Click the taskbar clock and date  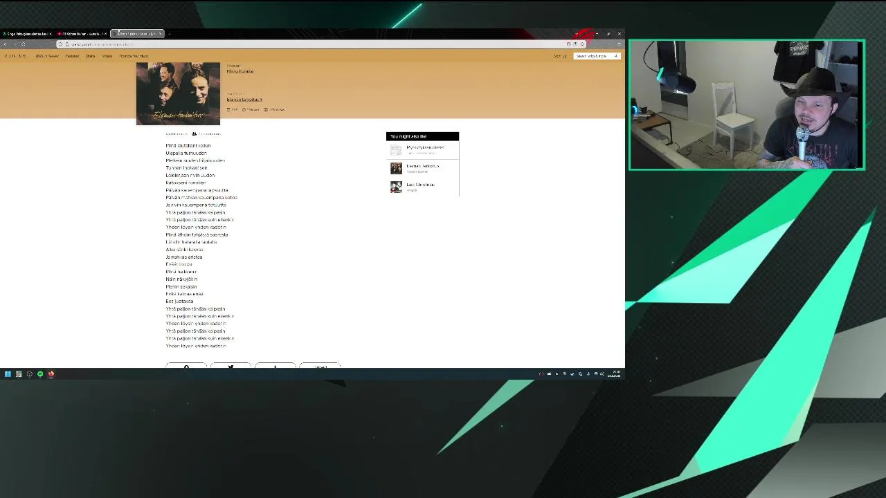coord(614,374)
